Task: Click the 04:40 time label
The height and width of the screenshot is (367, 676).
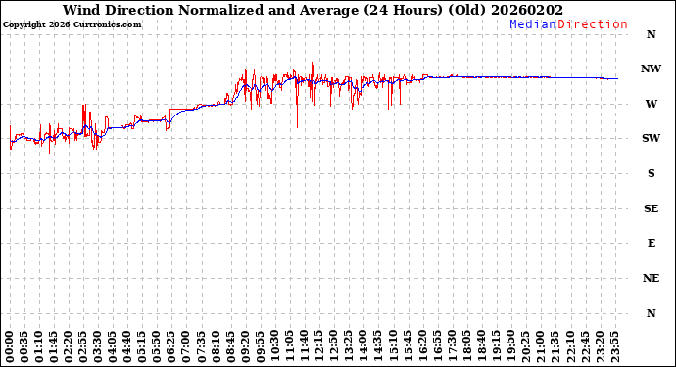Action: click(127, 347)
